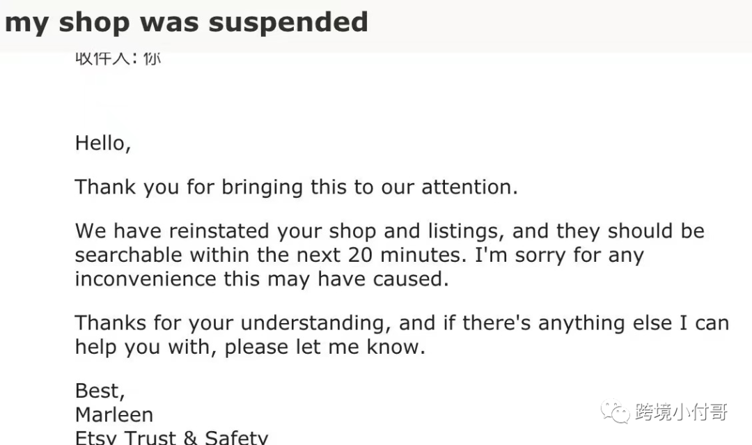Click the 'Etsy Trust & Safety' signature
The width and height of the screenshot is (752, 445).
click(172, 437)
